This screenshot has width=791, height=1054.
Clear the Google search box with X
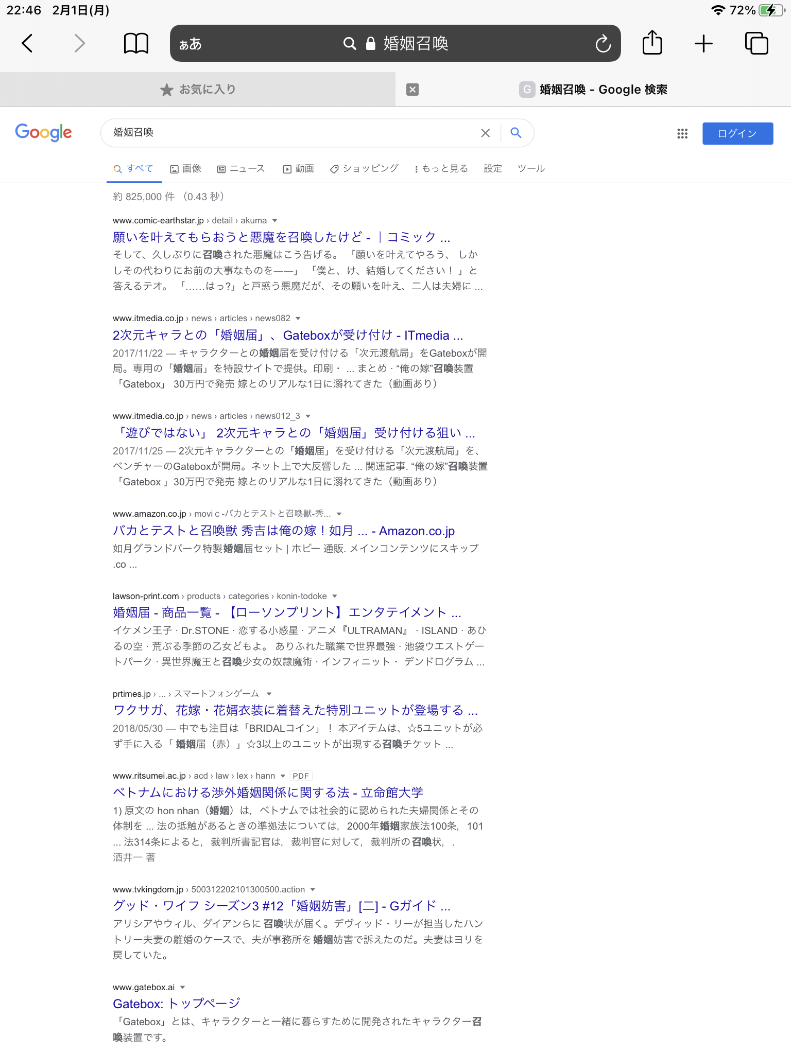485,133
